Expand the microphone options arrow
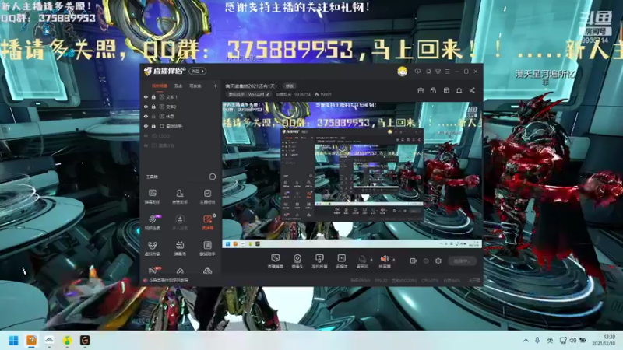 pyautogui.click(x=371, y=260)
